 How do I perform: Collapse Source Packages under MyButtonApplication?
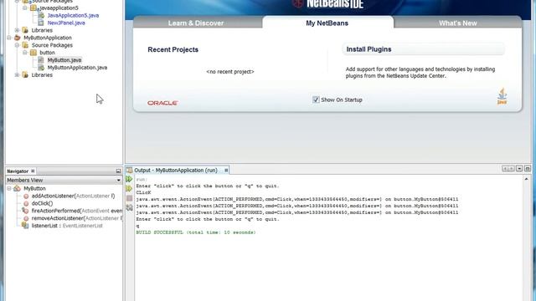click(17, 45)
